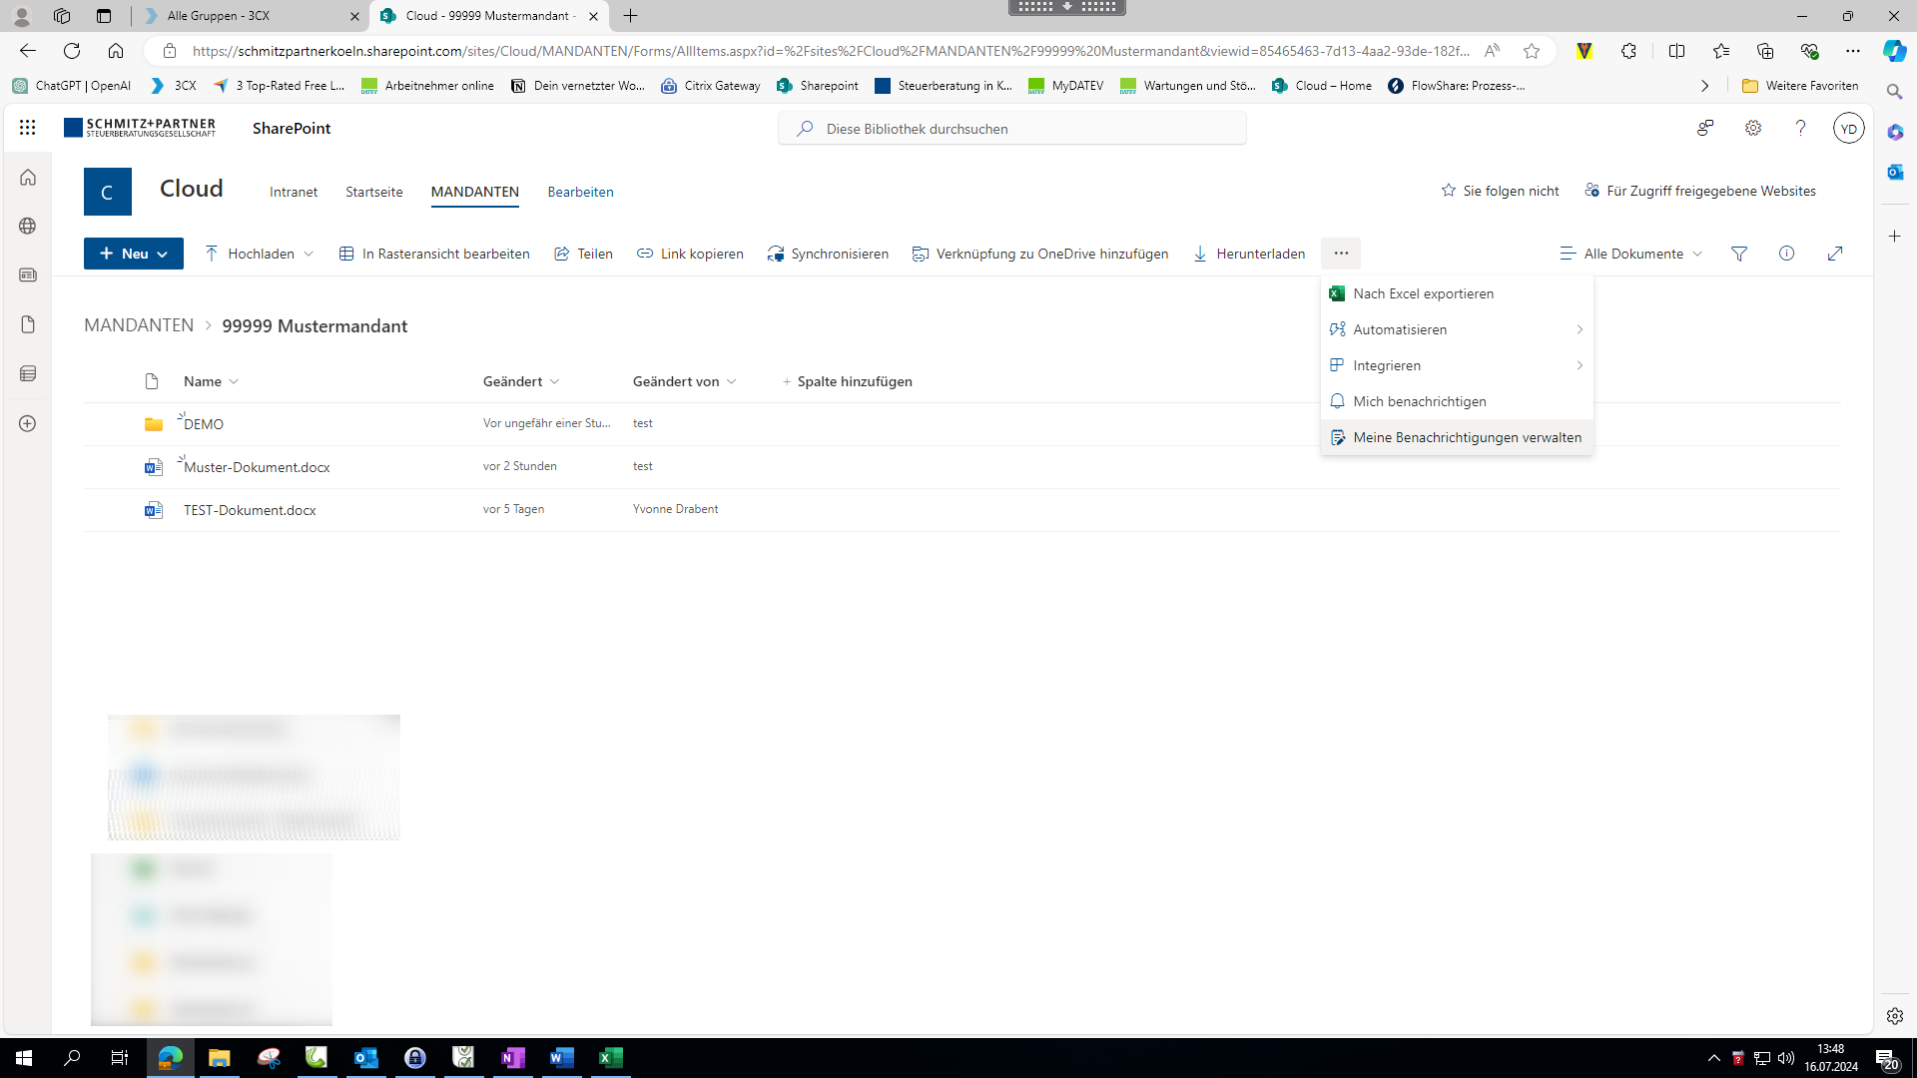Open the SharePoint settings gear
This screenshot has width=1917, height=1078.
point(1753,128)
